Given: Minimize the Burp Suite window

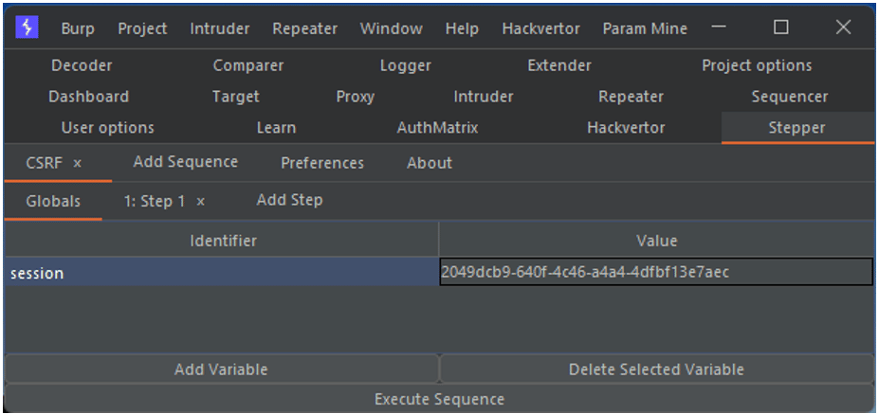Looking at the screenshot, I should [718, 27].
